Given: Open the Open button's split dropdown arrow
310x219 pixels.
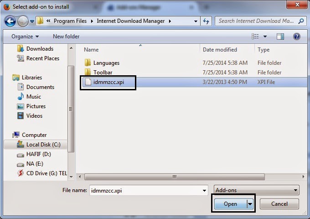Looking at the screenshot, I should point(250,204).
